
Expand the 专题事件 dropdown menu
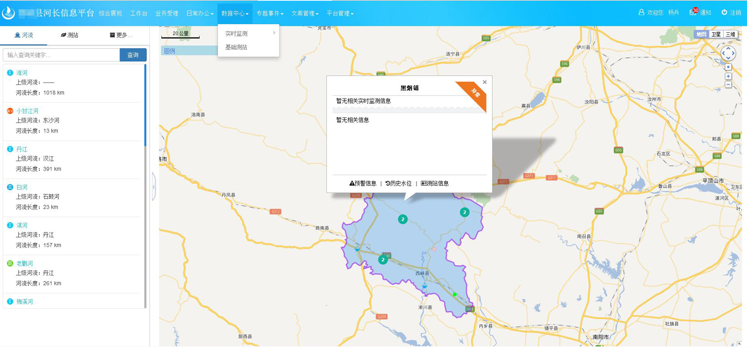coord(270,13)
